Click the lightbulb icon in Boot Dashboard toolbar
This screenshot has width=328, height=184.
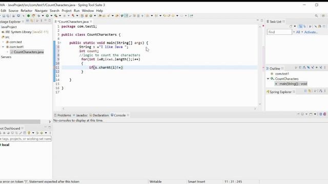(x=29, y=133)
